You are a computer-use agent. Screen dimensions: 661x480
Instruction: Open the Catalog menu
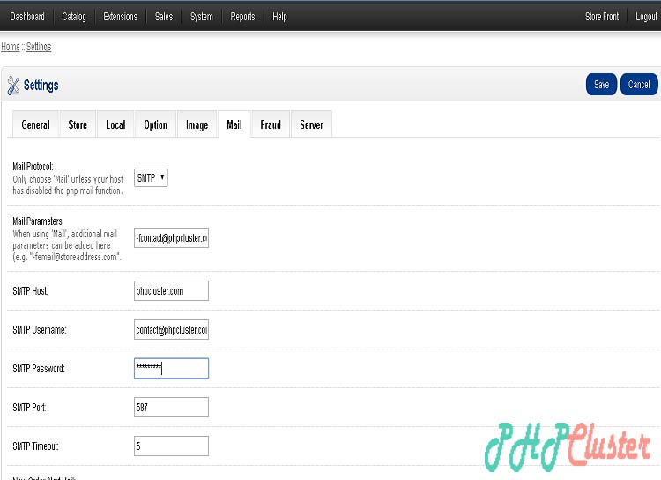coord(74,17)
